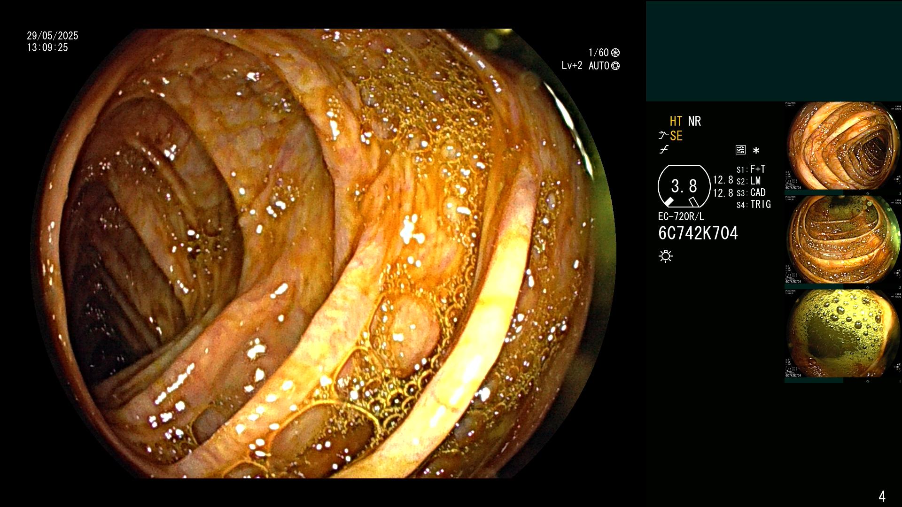Click the SE enhancement label
The width and height of the screenshot is (902, 507).
[x=676, y=136]
